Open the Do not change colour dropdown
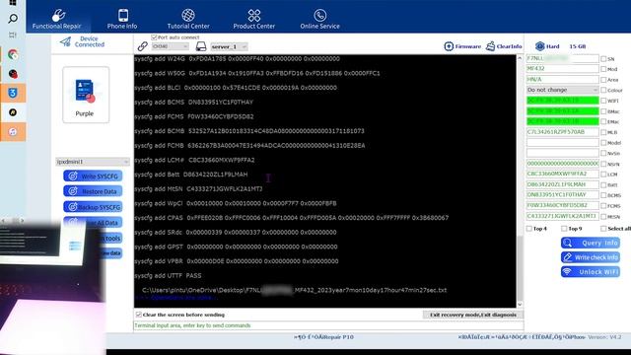 pos(562,90)
